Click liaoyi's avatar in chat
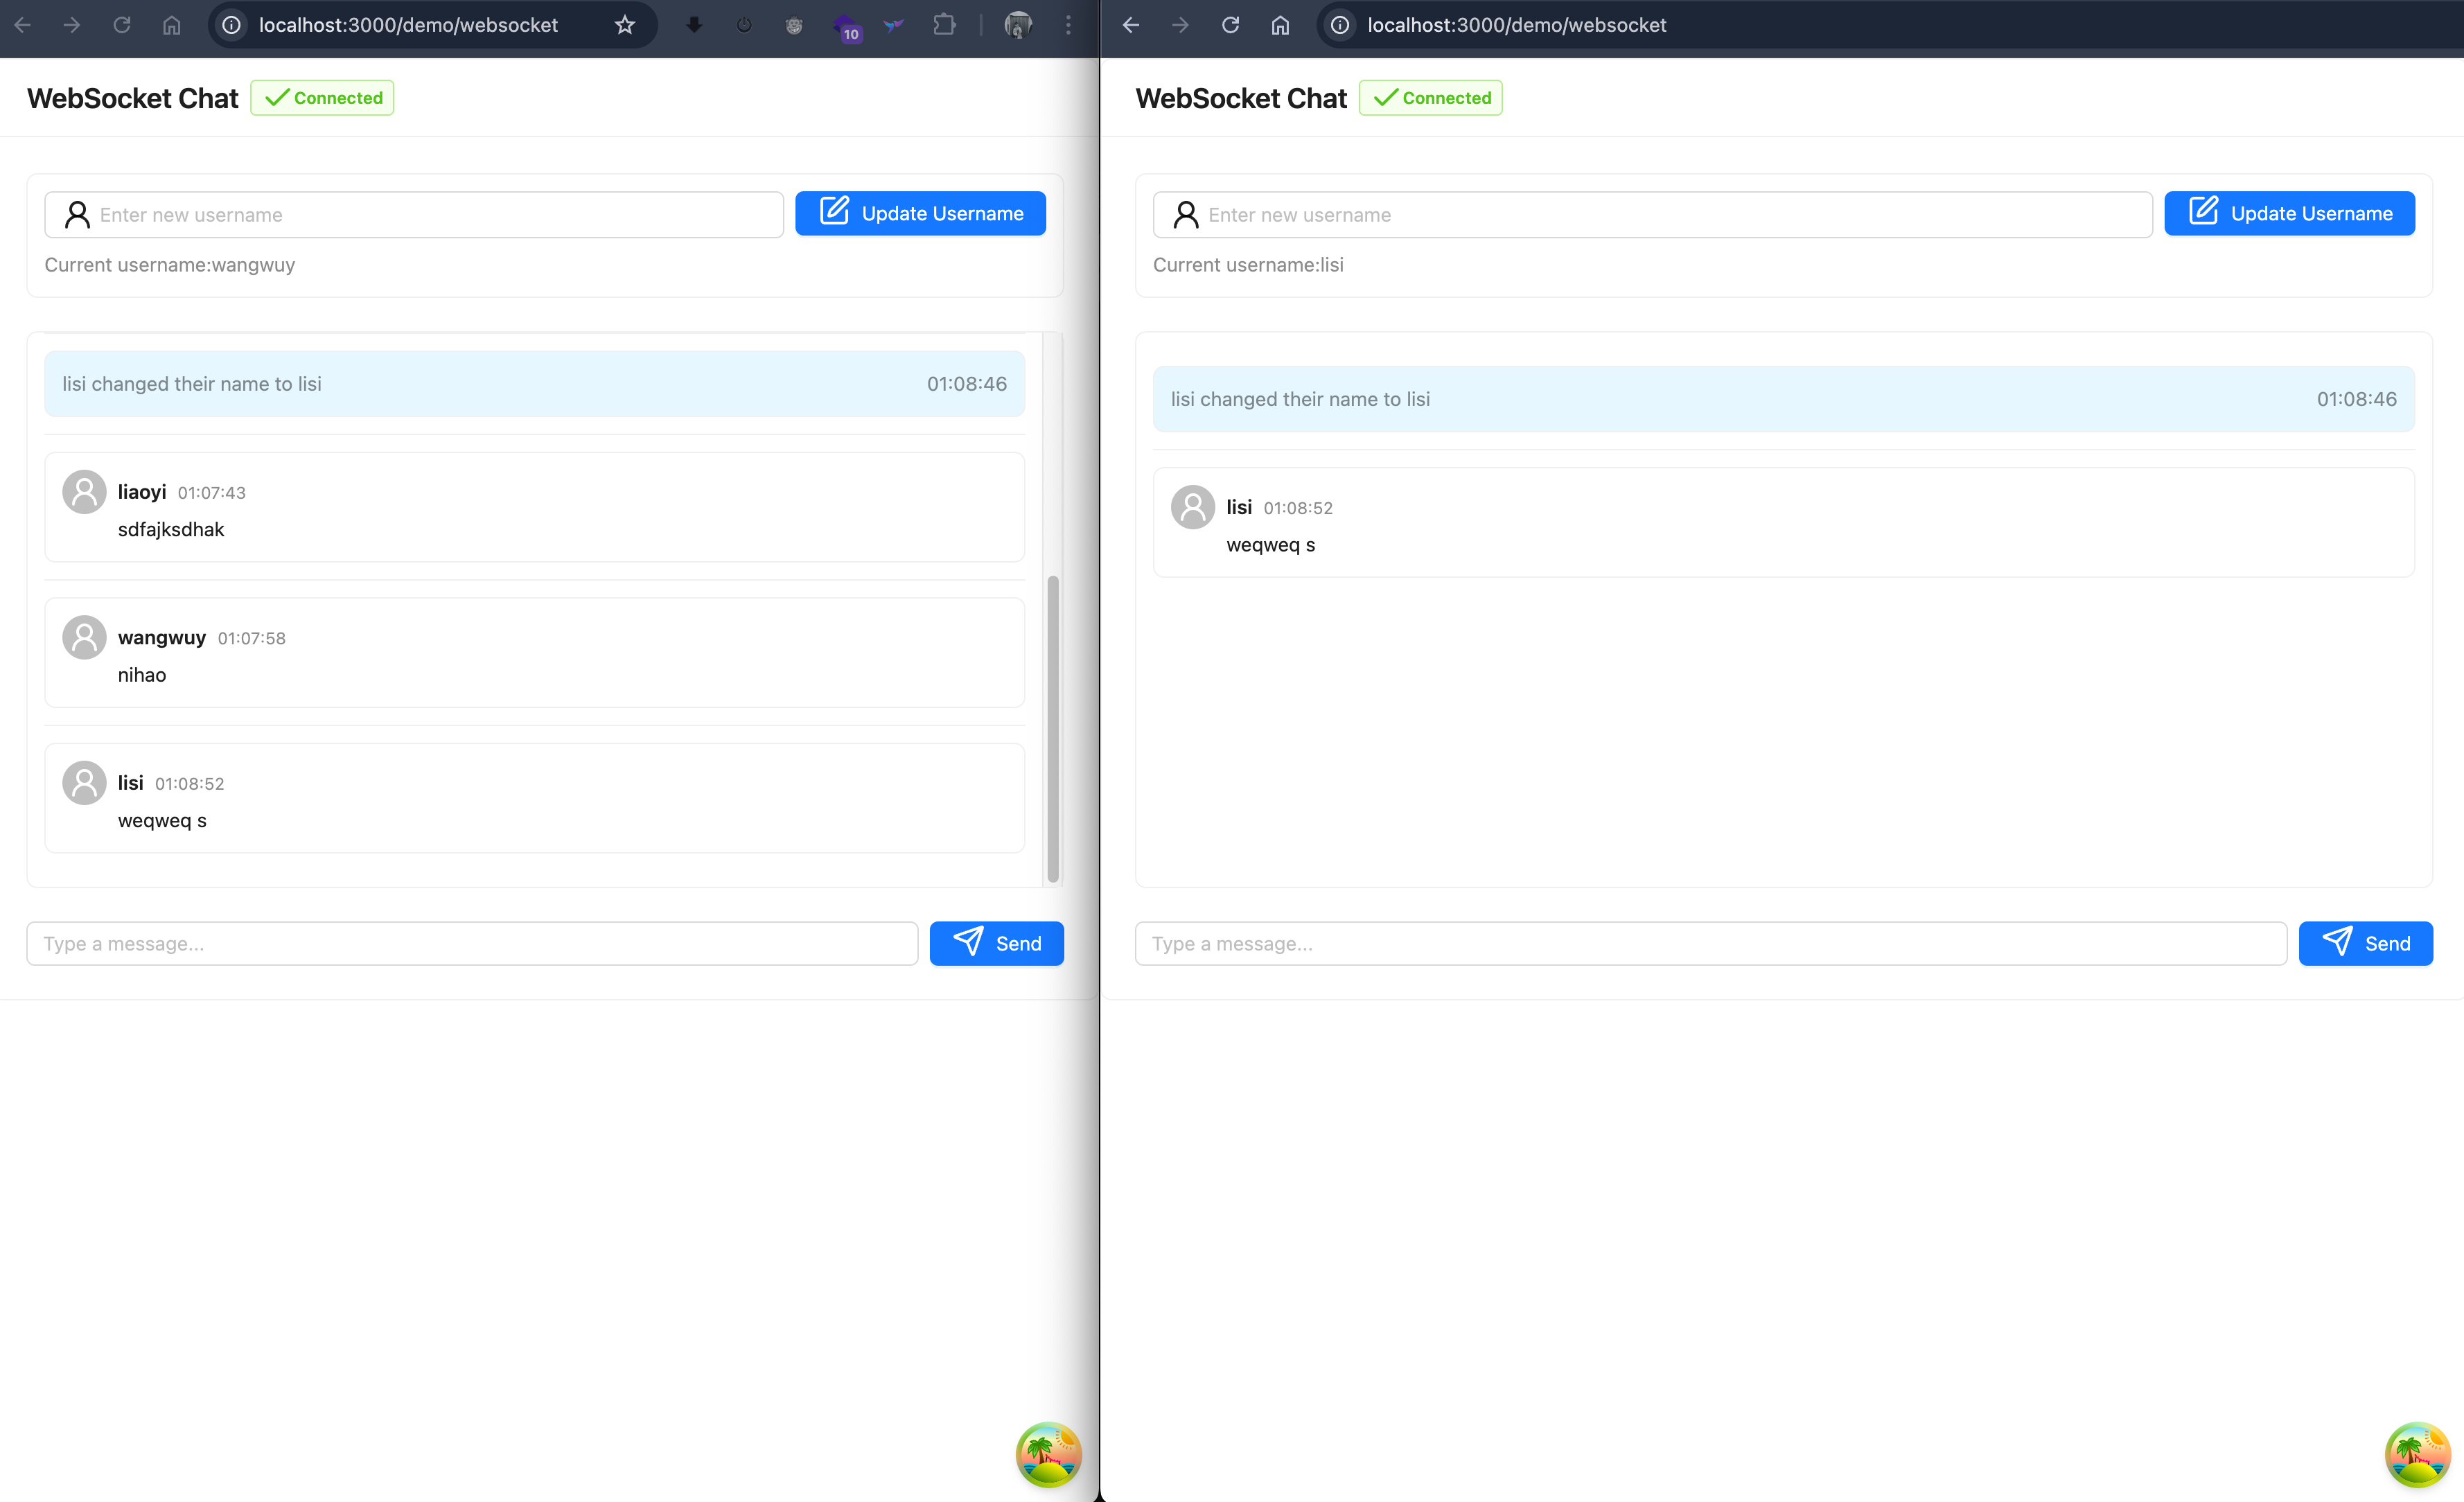Viewport: 2464px width, 1502px height. pos(84,492)
